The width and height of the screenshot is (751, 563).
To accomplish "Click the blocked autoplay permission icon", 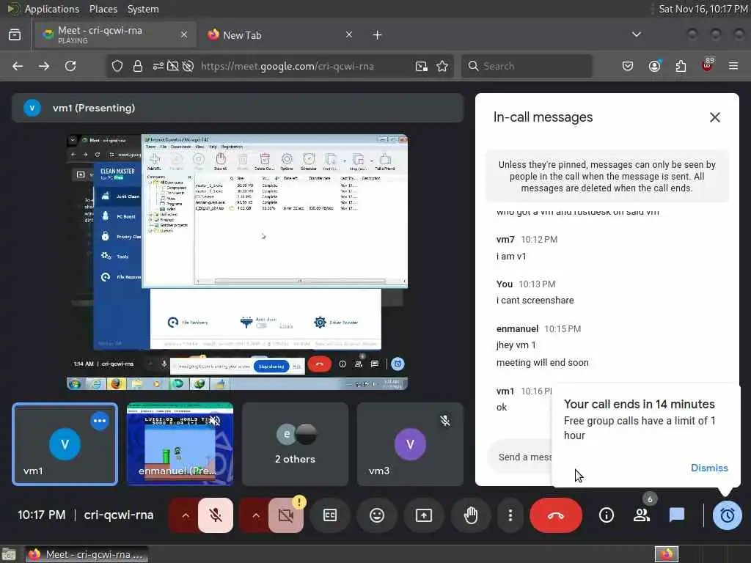I will pyautogui.click(x=188, y=66).
